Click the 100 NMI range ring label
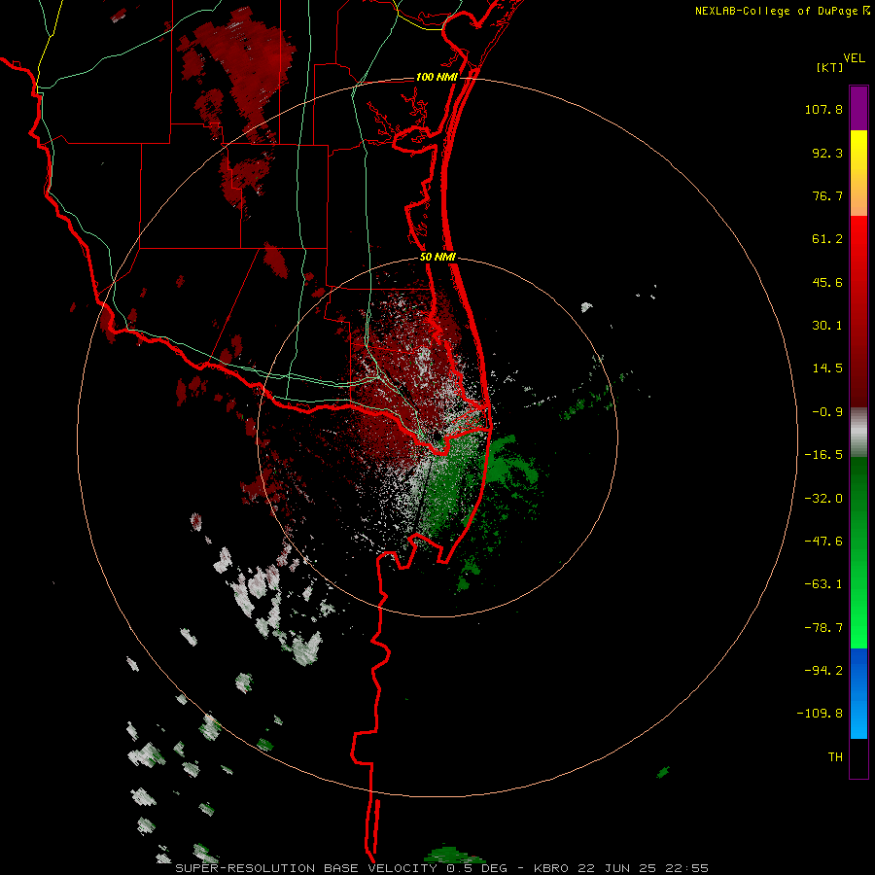This screenshot has width=875, height=875. point(437,77)
